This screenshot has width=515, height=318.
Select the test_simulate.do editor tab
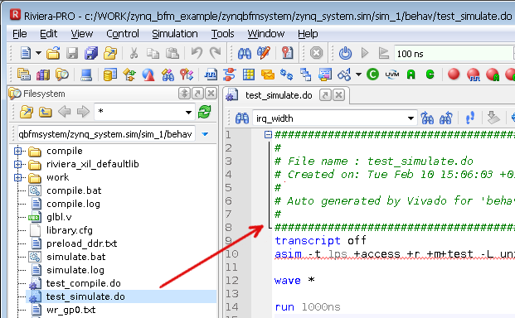(279, 95)
